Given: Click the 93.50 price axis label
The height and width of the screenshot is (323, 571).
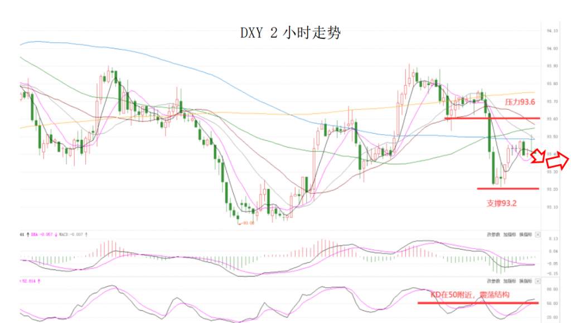Looking at the screenshot, I should [x=552, y=137].
